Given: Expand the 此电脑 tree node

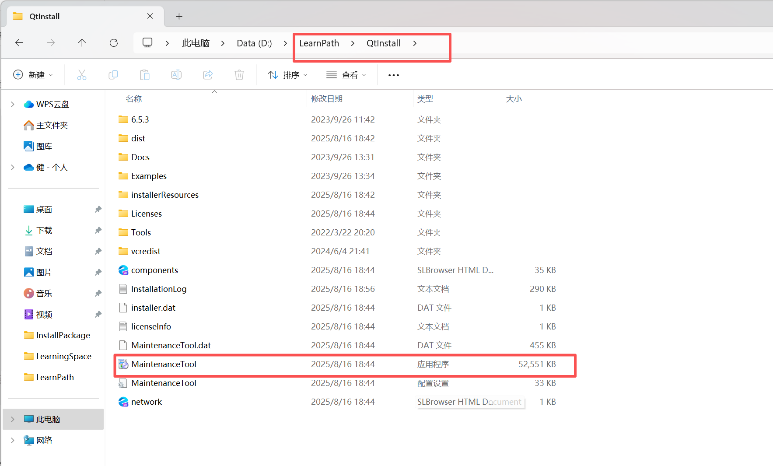Looking at the screenshot, I should 13,419.
